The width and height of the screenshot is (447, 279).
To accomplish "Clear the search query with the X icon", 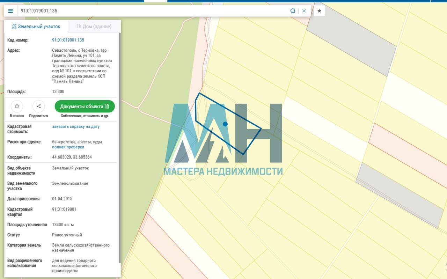I will tap(304, 11).
